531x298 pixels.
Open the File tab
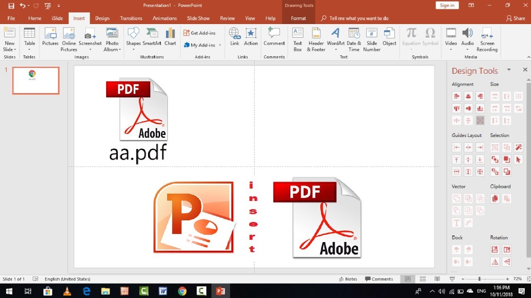[x=11, y=18]
